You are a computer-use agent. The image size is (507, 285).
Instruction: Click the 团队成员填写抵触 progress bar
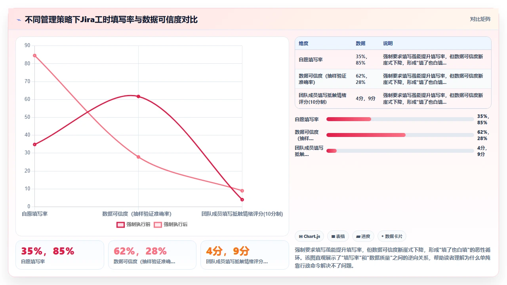point(400,151)
